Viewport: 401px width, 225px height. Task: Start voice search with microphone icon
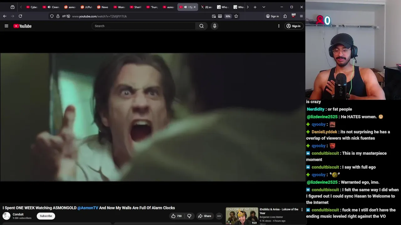click(215, 26)
